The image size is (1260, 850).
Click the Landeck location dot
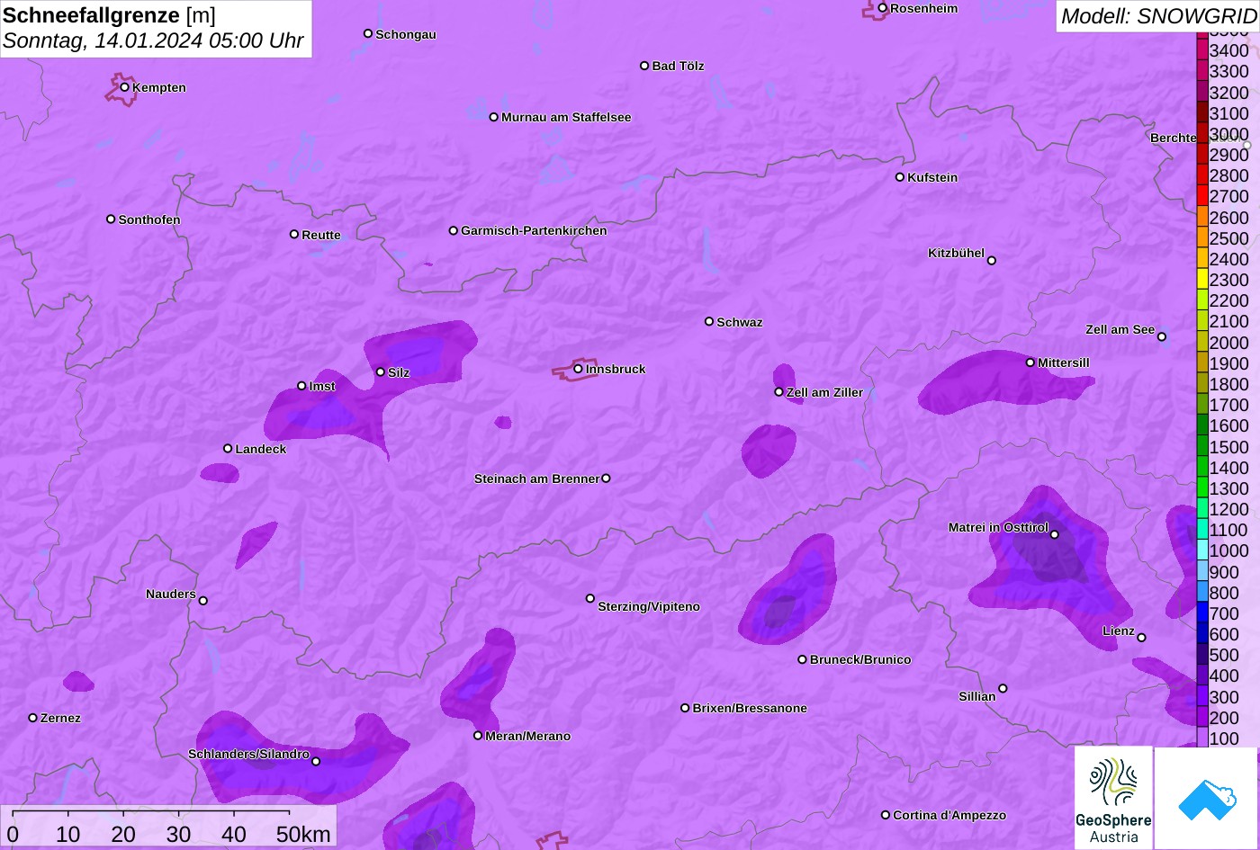(228, 449)
